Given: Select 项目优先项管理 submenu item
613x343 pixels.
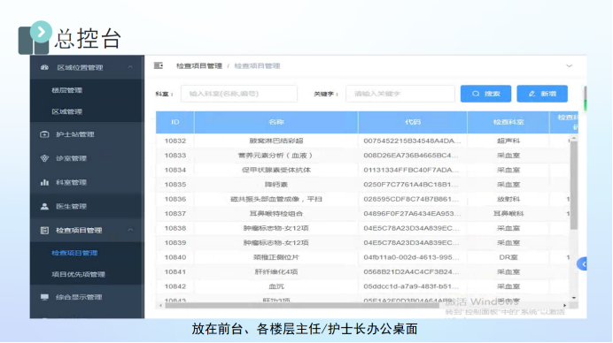Looking at the screenshot, I should (x=78, y=274).
